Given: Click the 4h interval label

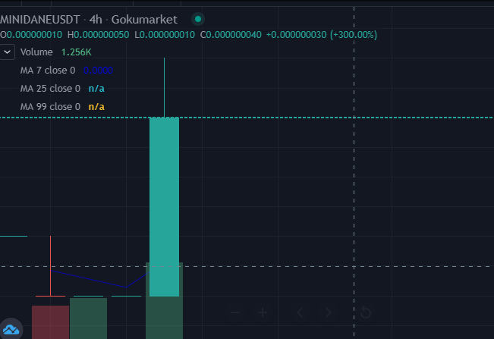Looking at the screenshot, I should (x=96, y=20).
